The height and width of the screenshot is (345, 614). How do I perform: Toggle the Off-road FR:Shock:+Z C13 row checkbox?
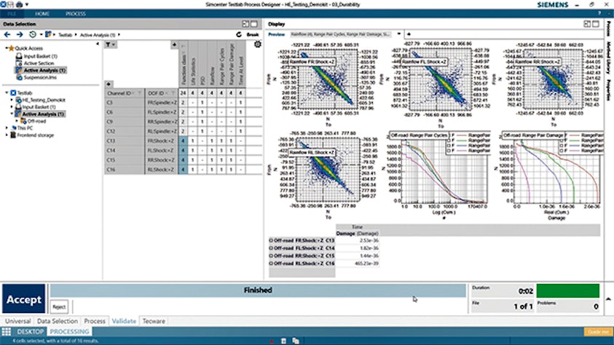(x=271, y=241)
